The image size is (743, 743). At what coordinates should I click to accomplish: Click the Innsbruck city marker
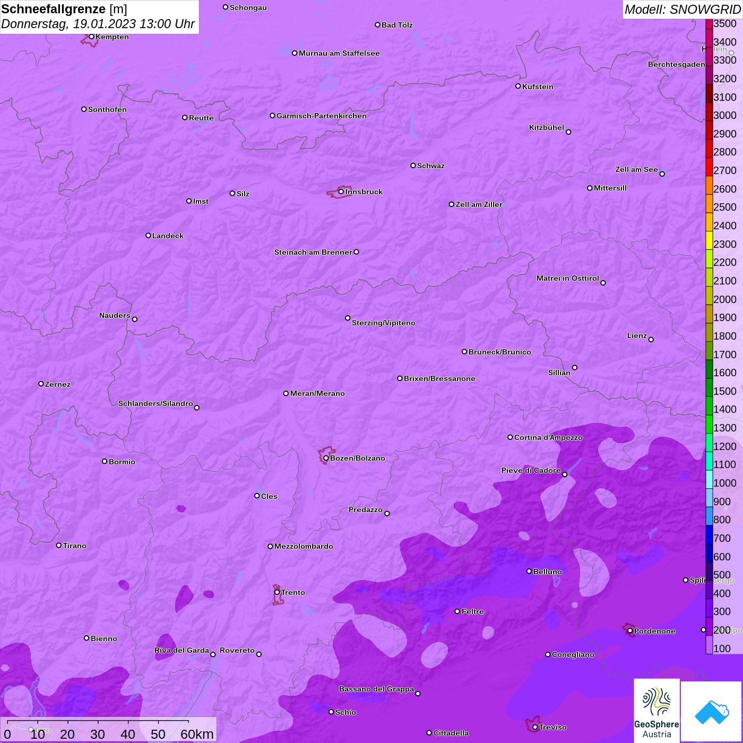341,192
